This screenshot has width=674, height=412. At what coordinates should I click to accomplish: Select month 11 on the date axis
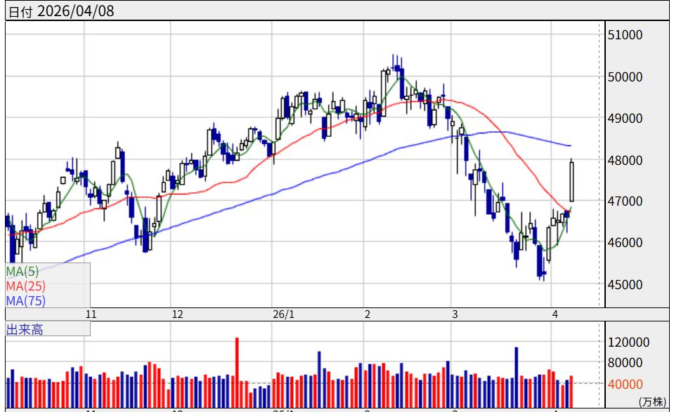point(90,314)
